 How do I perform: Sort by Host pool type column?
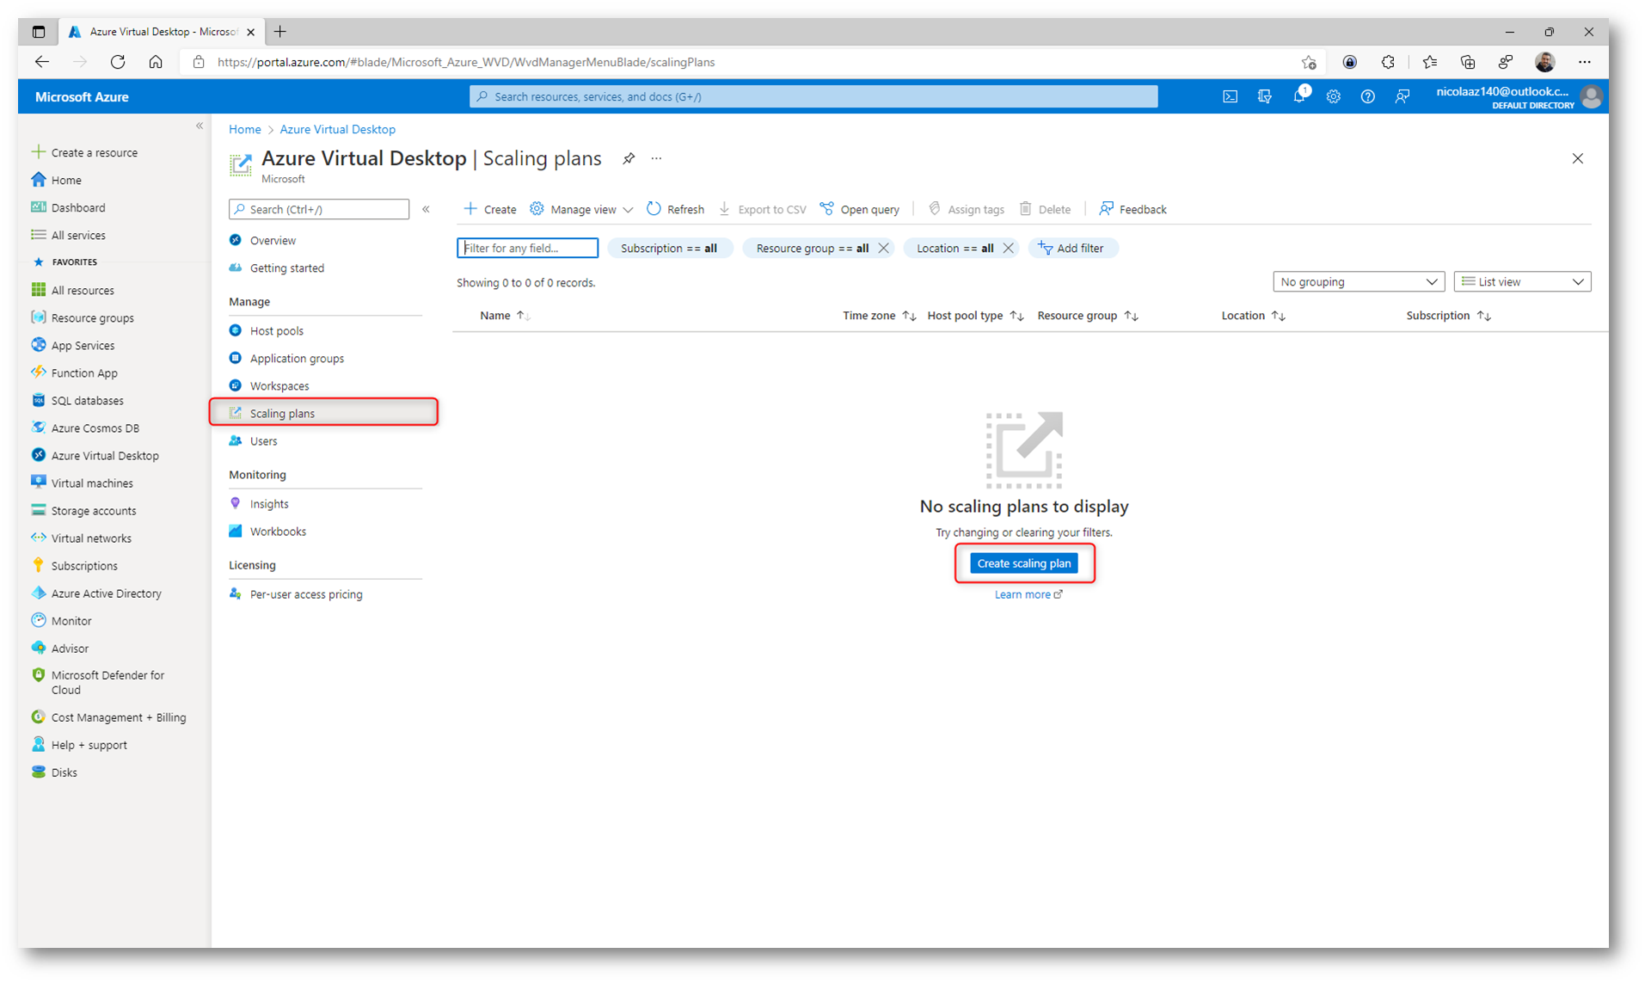click(x=975, y=316)
